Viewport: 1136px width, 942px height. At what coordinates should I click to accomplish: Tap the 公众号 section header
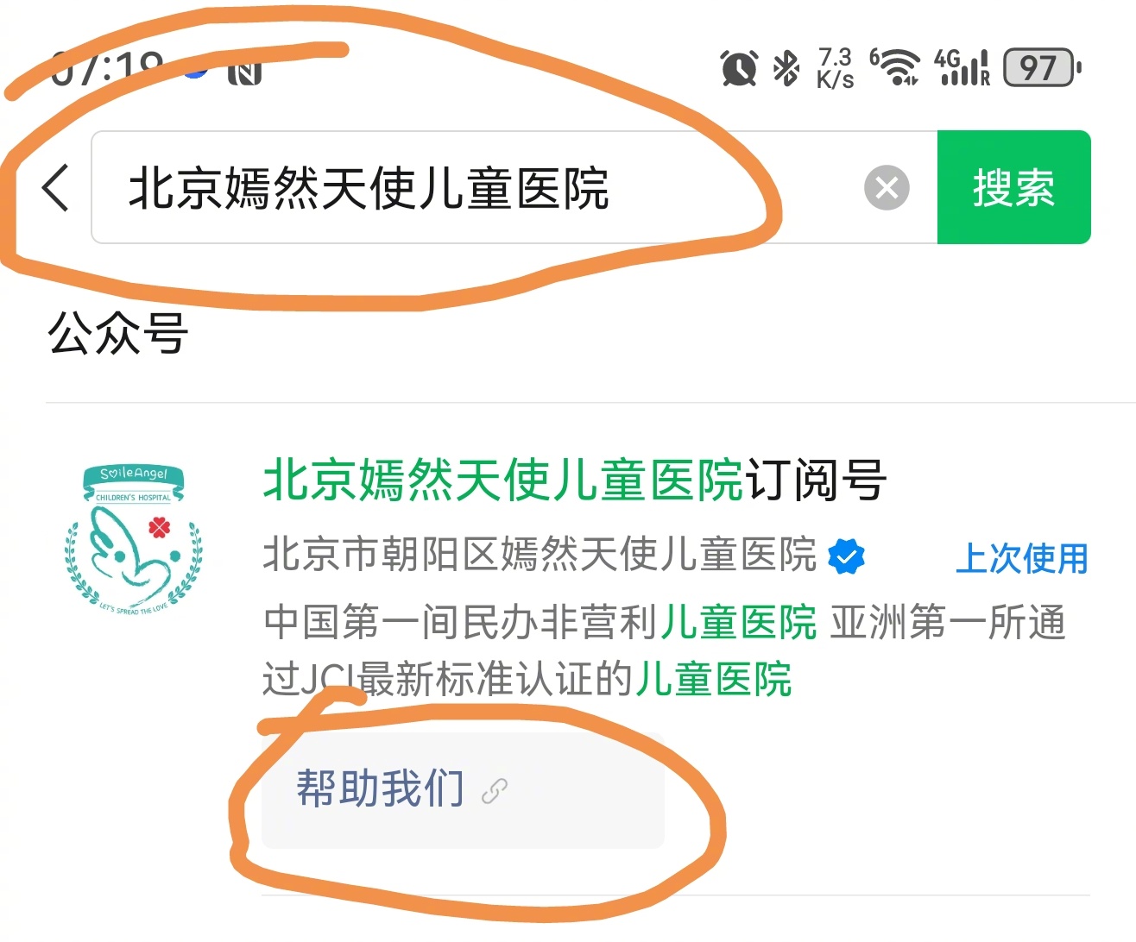118,333
